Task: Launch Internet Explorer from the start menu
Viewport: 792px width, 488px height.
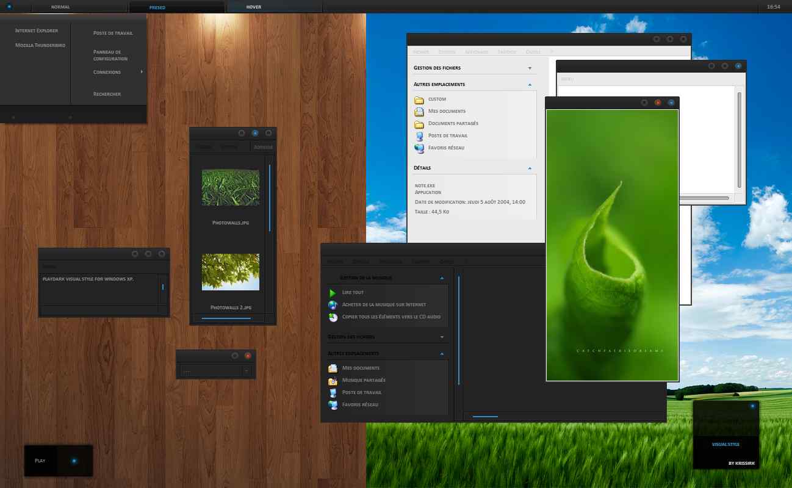Action: coord(37,30)
